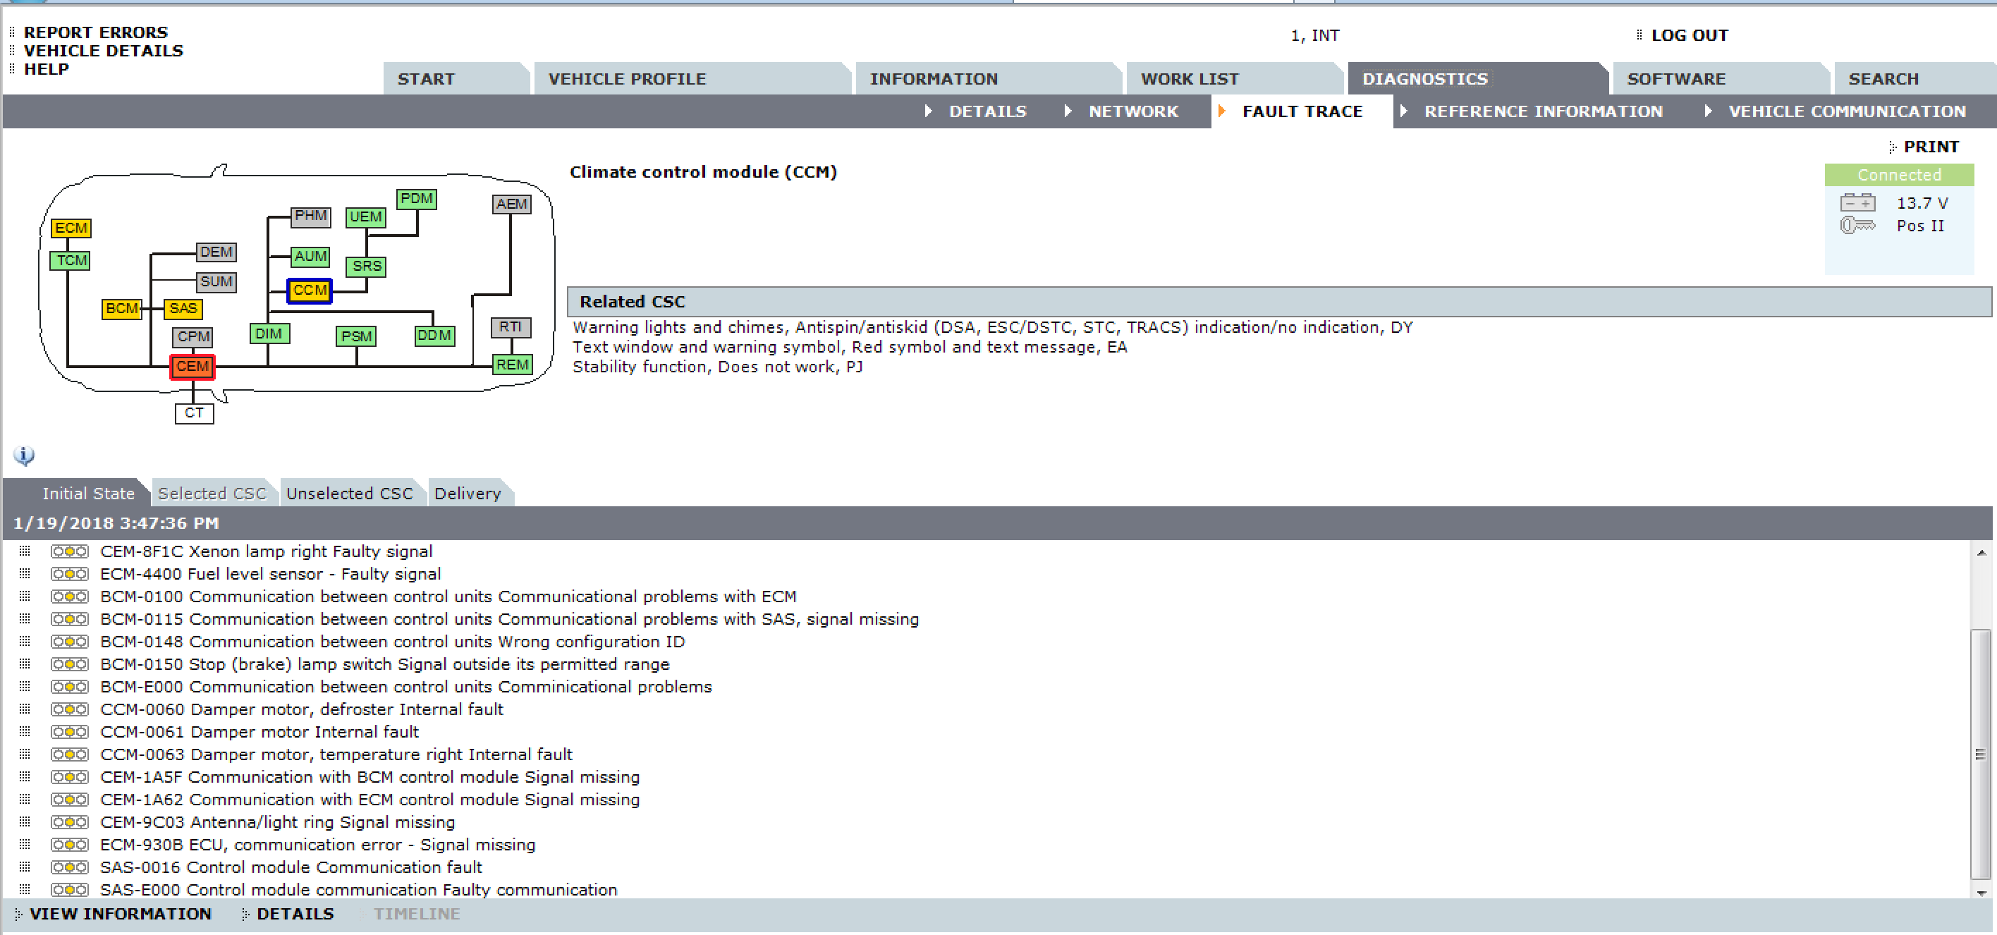This screenshot has height=935, width=1997.
Task: Click VIEW INFORMATION at the bottom
Action: click(x=120, y=913)
